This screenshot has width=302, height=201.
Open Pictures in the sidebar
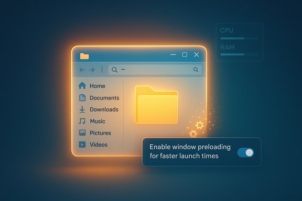coord(95,133)
